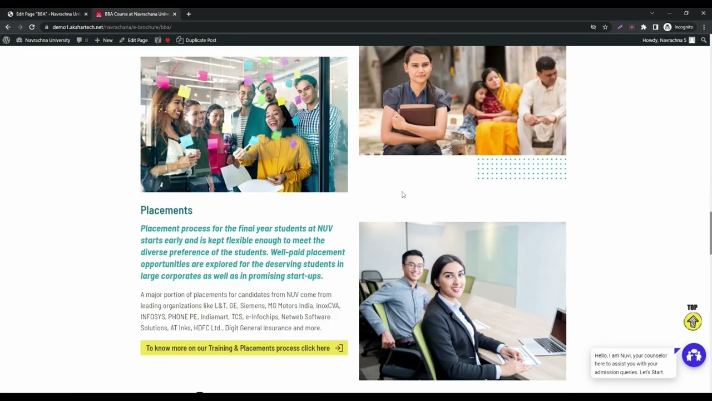This screenshot has height=401, width=712.
Task: Click the Training & Placements process button
Action: (x=244, y=348)
